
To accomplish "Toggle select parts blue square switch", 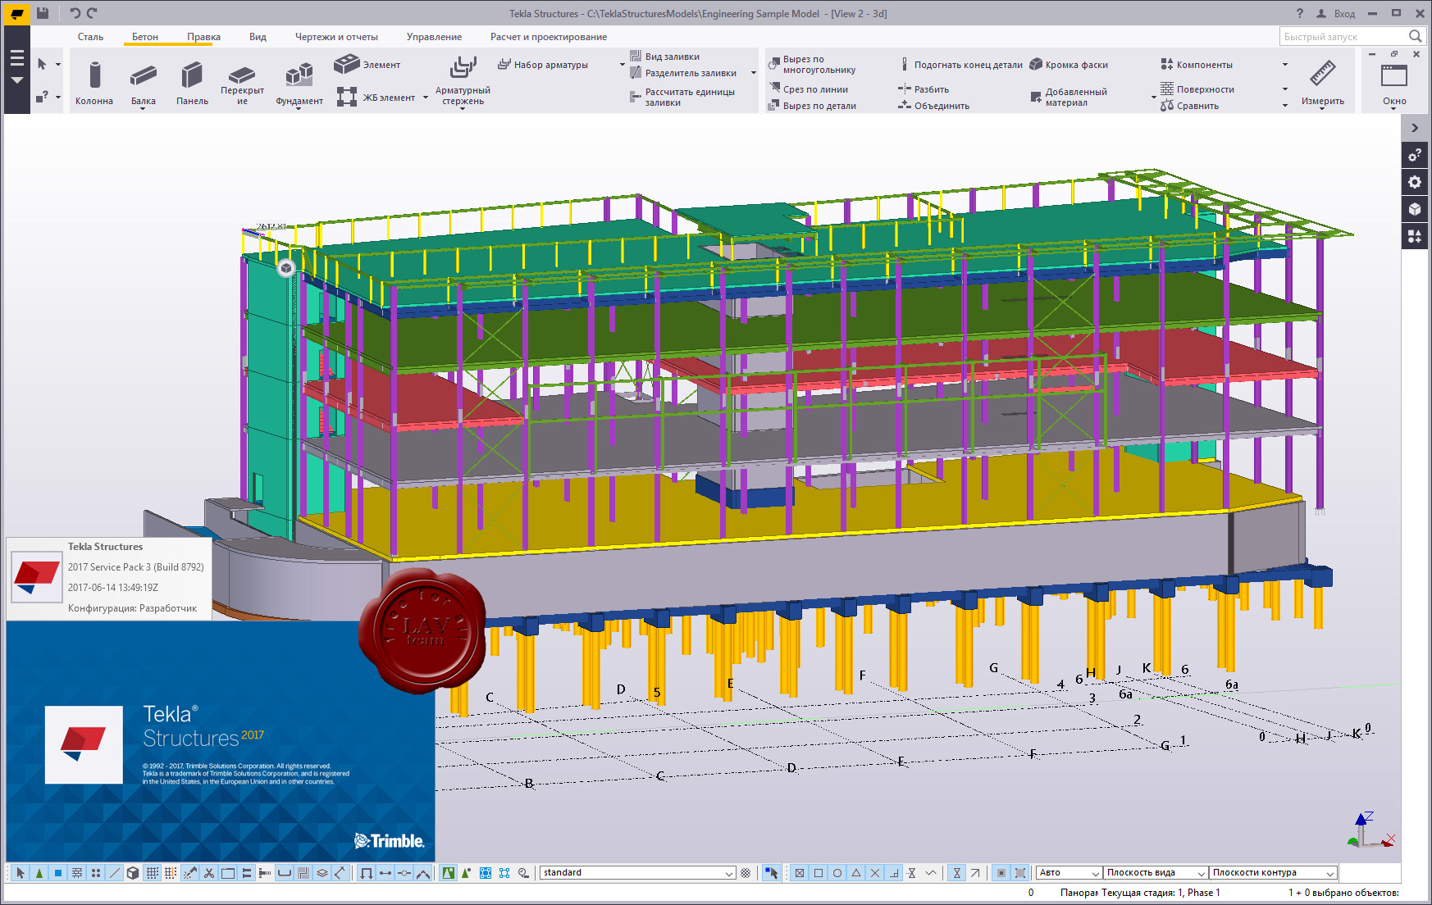I will [x=58, y=873].
